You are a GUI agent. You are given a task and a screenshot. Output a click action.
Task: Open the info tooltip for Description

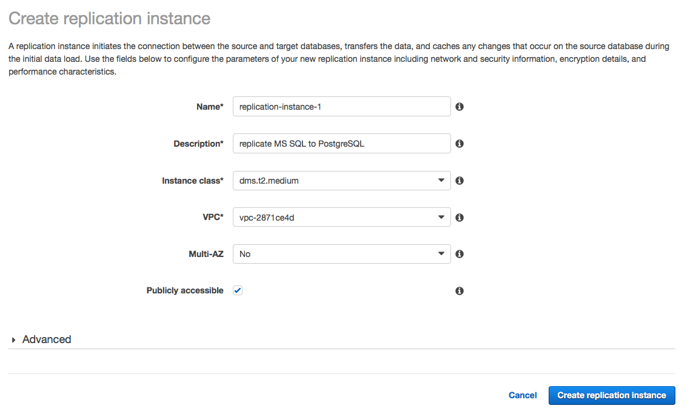point(459,143)
